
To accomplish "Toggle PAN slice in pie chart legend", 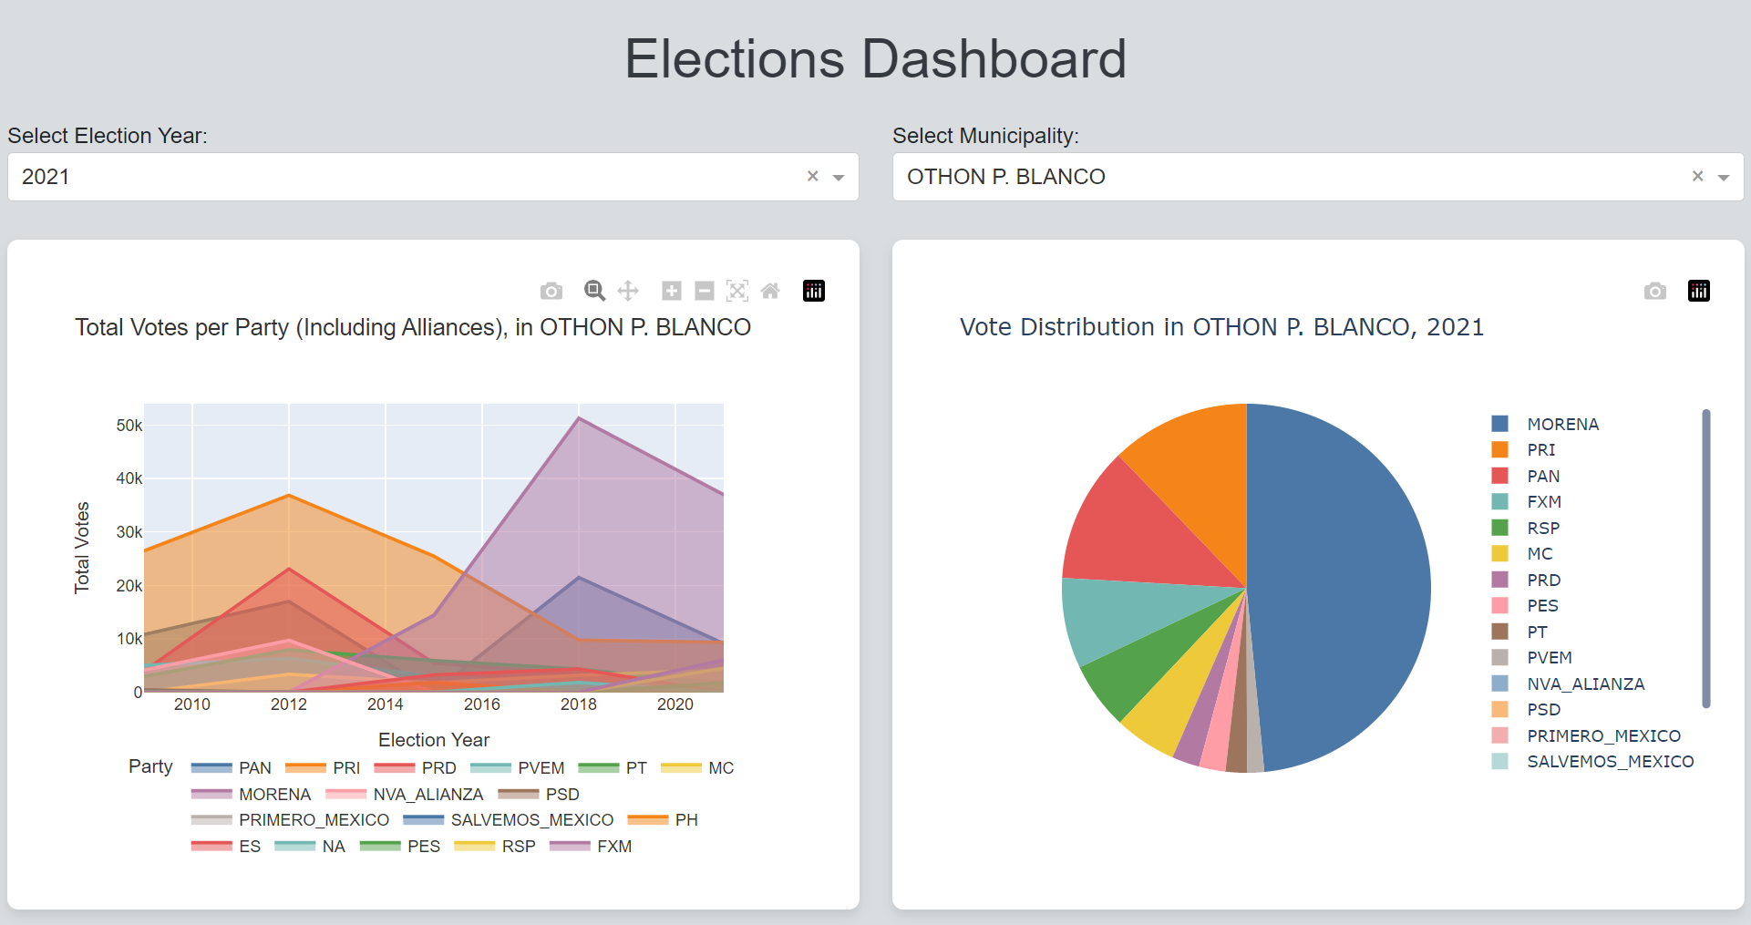I will coord(1543,476).
